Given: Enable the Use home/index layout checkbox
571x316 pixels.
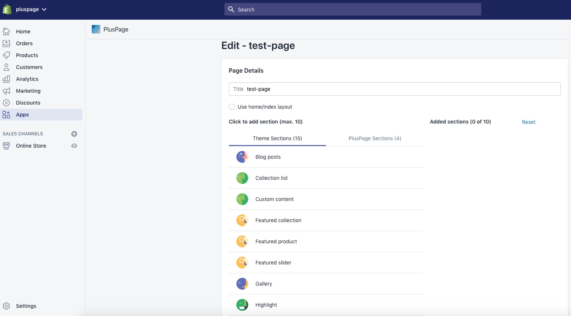Looking at the screenshot, I should [232, 107].
